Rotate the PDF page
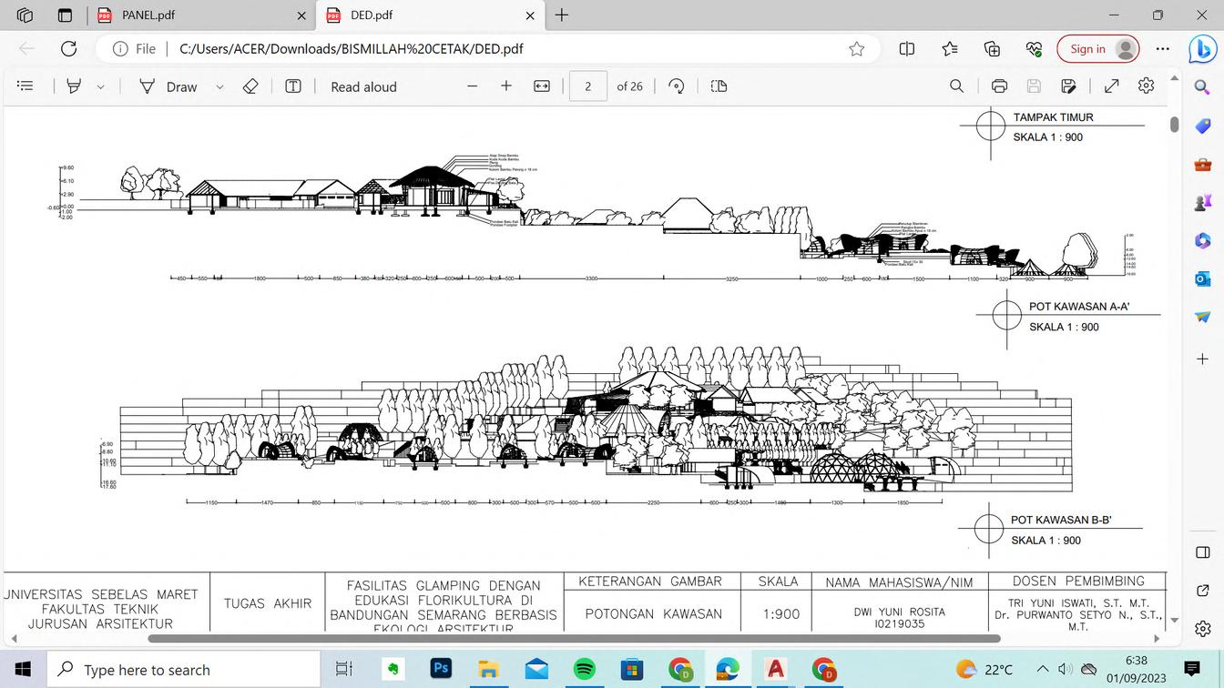 (x=676, y=86)
